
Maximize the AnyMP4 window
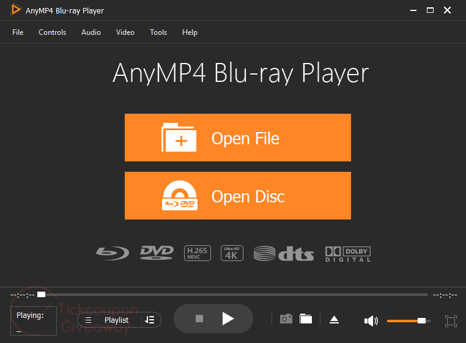coord(430,10)
